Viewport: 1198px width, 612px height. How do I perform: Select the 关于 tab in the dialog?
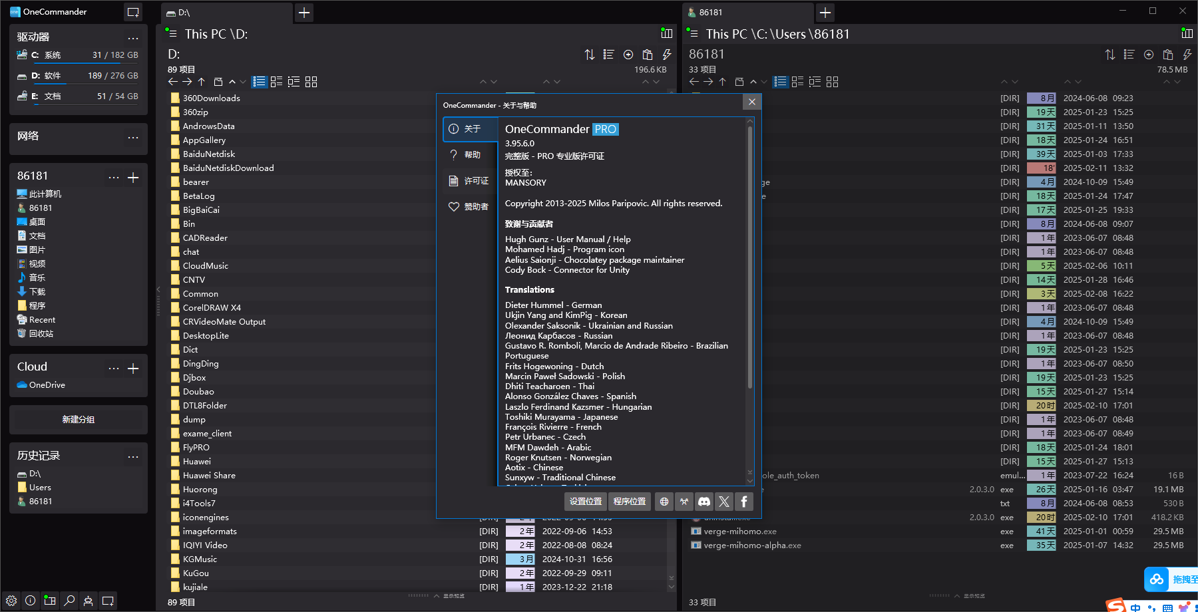(x=471, y=129)
